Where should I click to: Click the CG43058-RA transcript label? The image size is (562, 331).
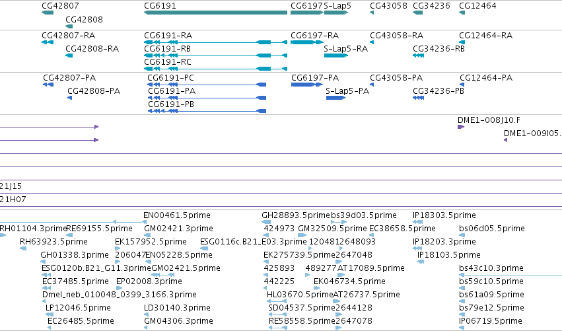[397, 36]
